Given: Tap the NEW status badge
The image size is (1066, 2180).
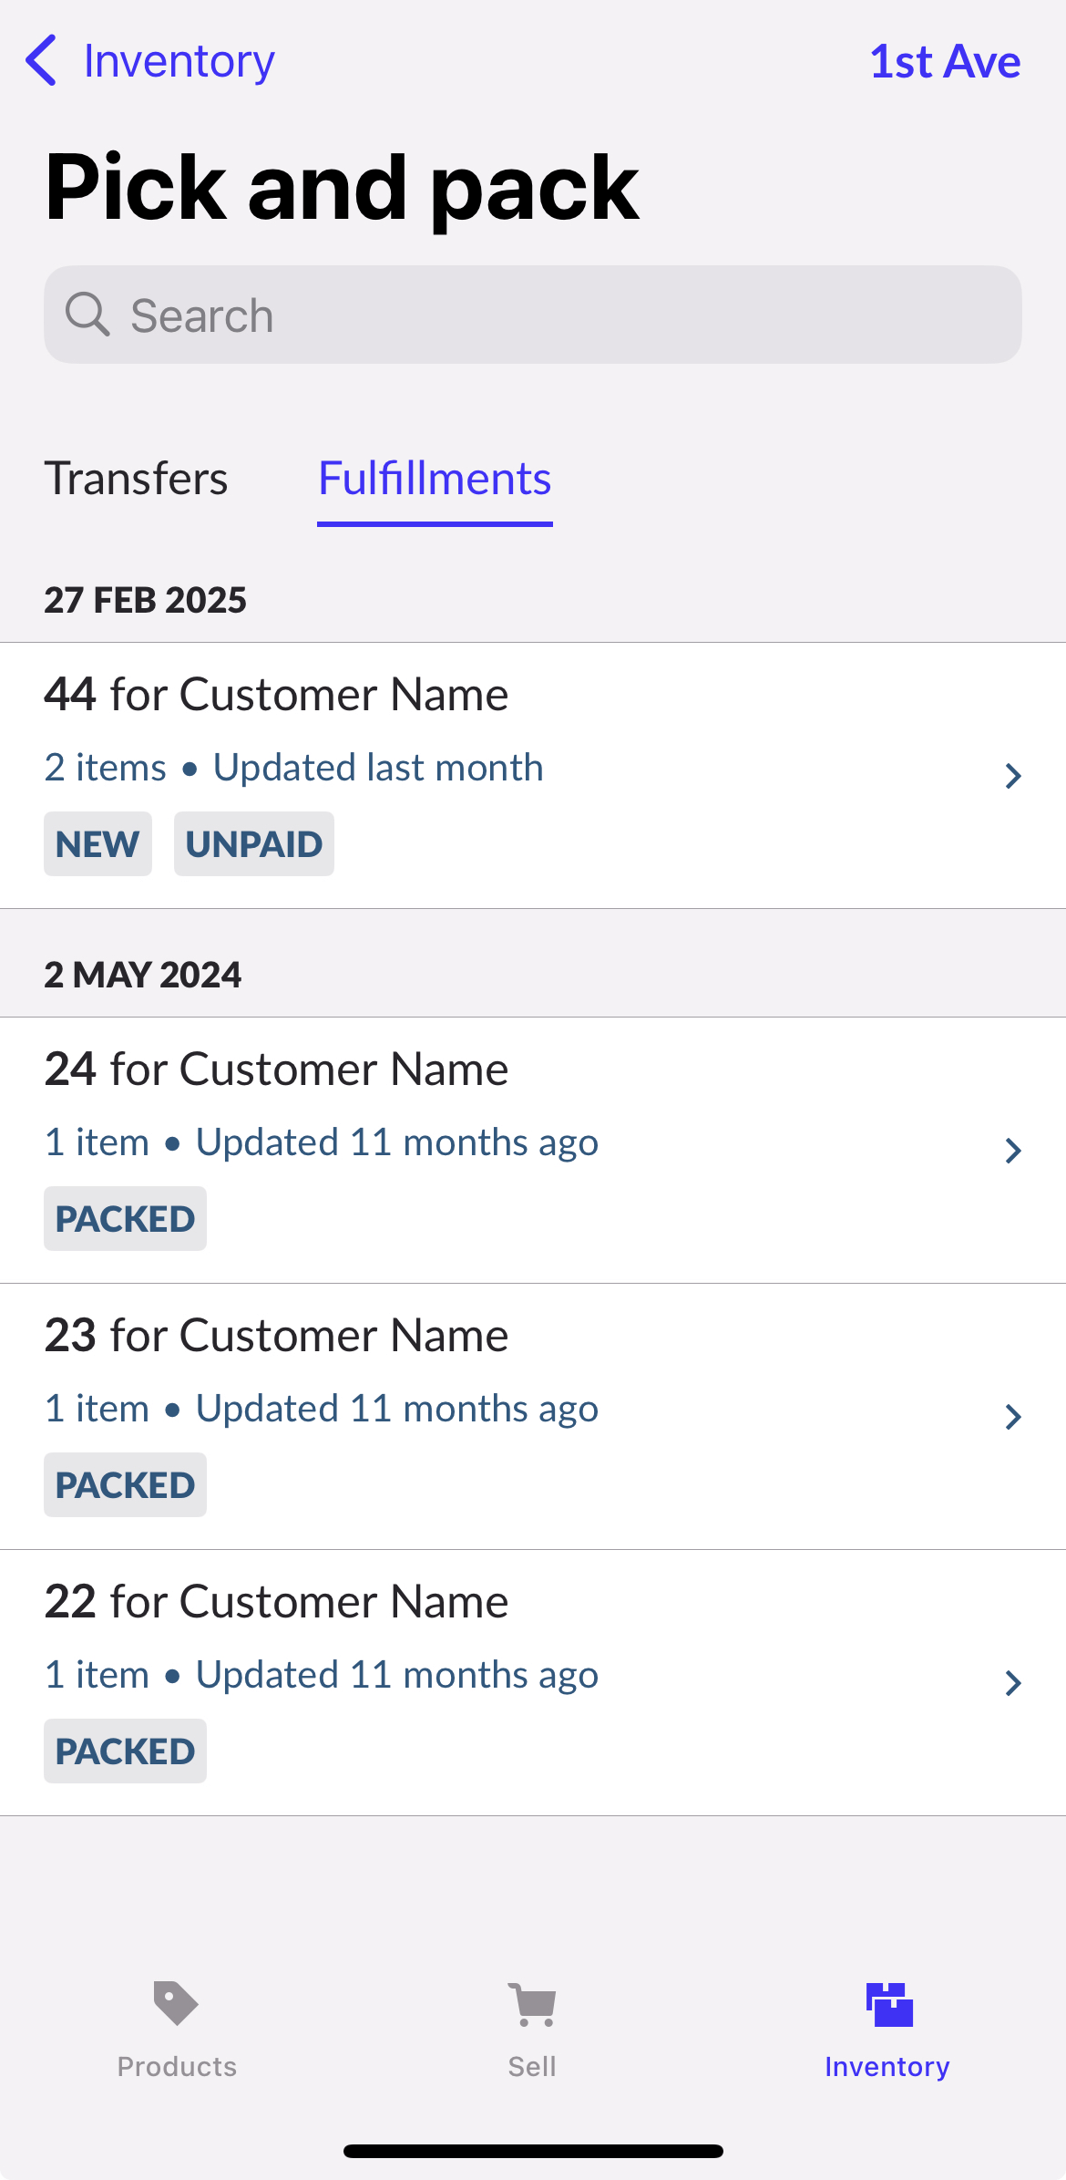Looking at the screenshot, I should (97, 844).
